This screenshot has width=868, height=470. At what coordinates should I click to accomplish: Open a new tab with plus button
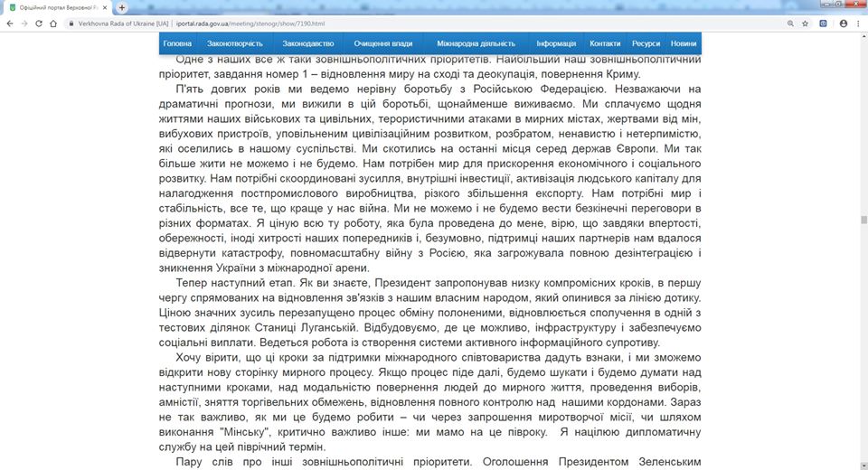coord(122,7)
